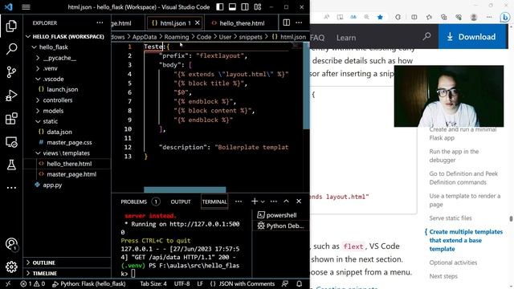Close the html.json editor tab
This screenshot has height=289, width=514.
click(x=197, y=22)
